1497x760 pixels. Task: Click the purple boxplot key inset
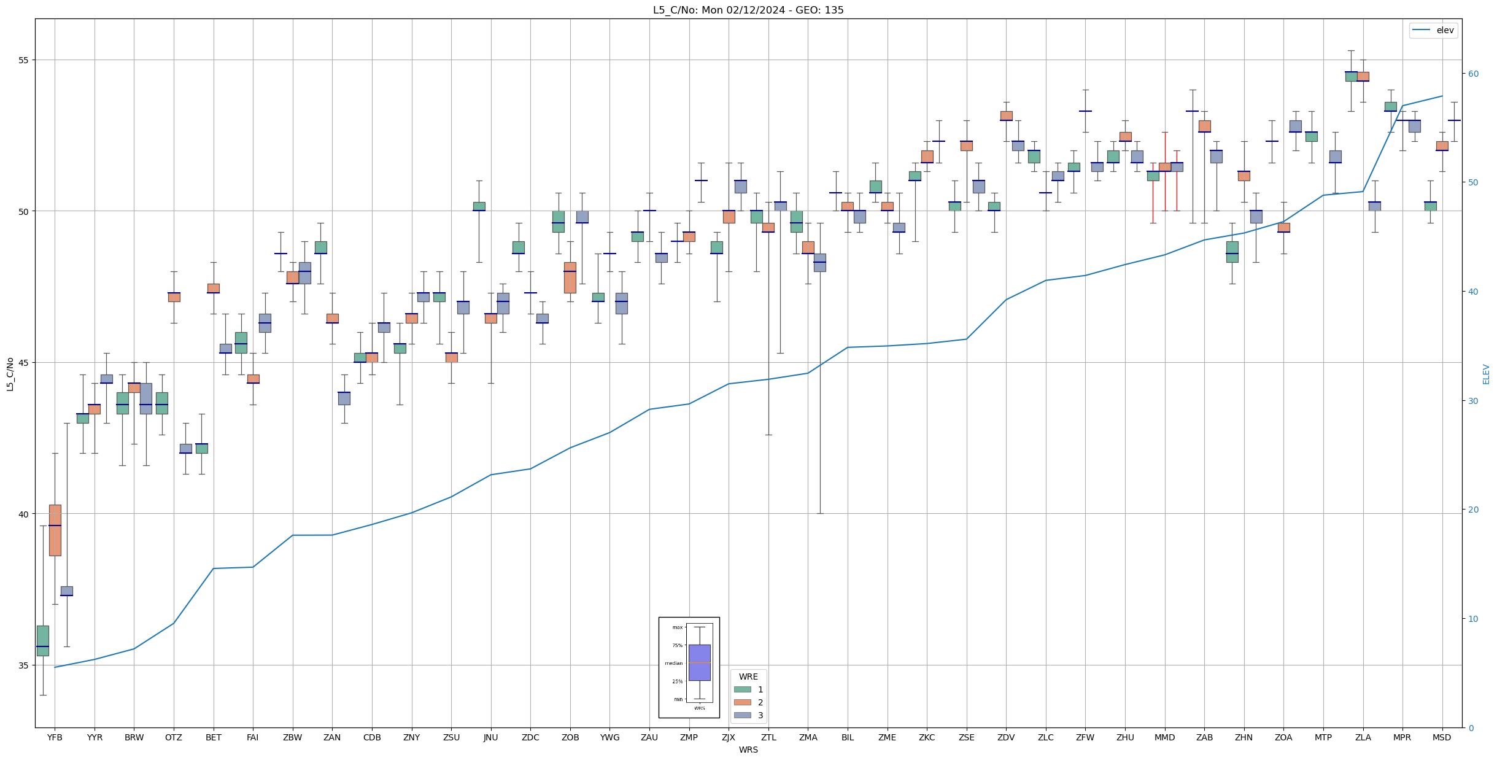[x=699, y=662]
